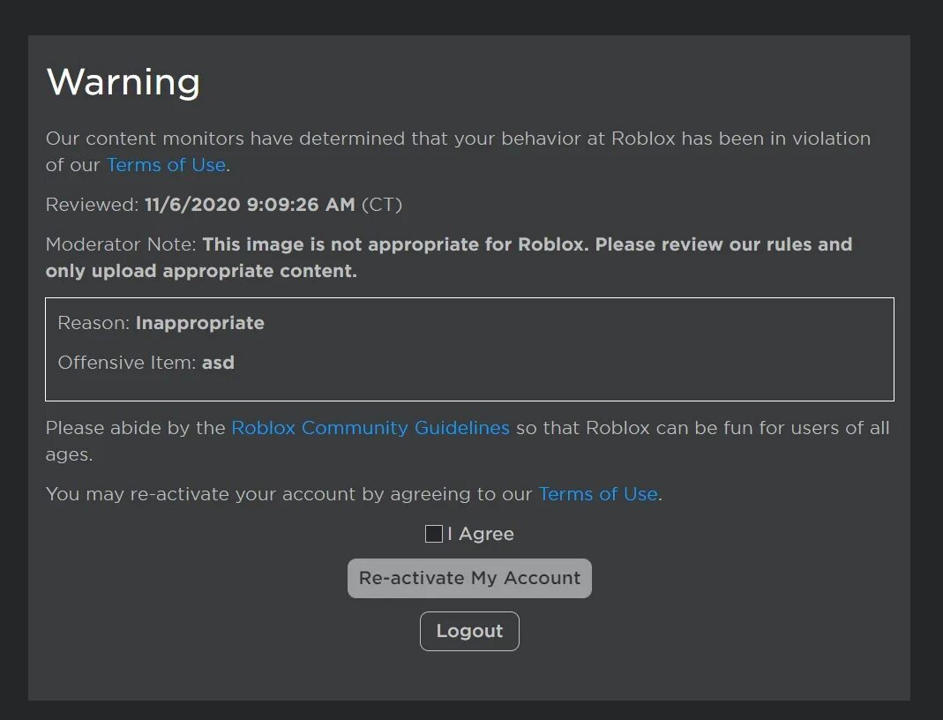This screenshot has height=720, width=943.
Task: Click Re-activate My Account button
Action: (469, 578)
